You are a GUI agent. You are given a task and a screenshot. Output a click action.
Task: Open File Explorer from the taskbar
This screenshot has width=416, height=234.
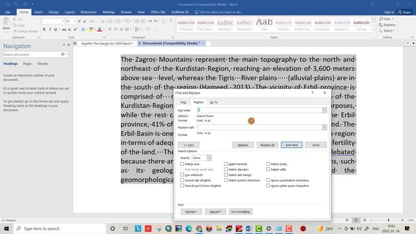(x=218, y=228)
